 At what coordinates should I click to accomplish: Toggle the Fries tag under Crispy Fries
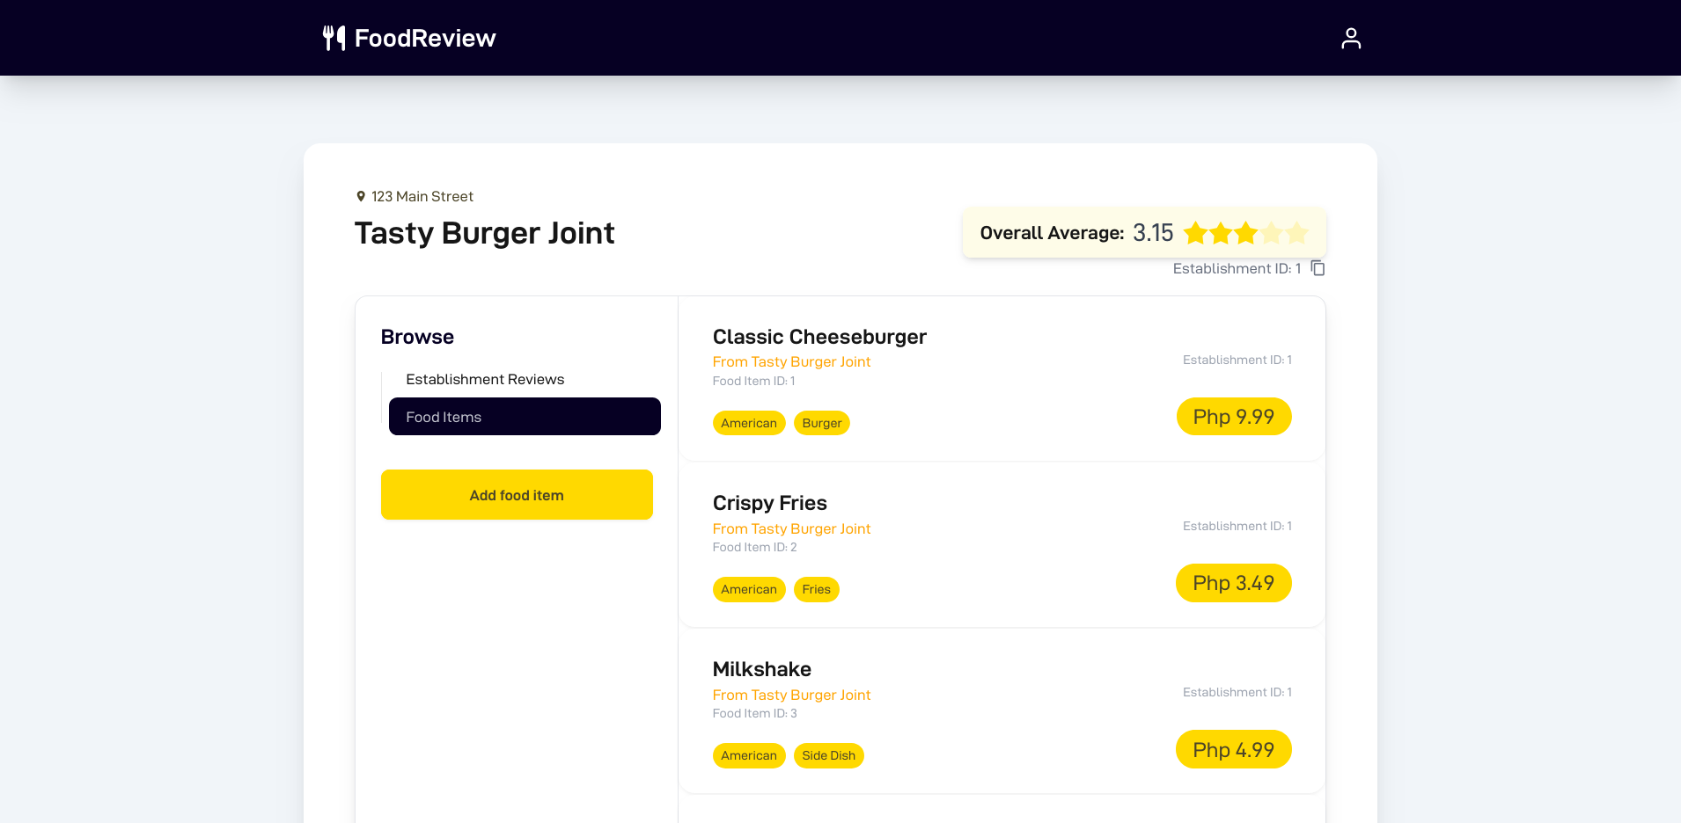tap(816, 589)
